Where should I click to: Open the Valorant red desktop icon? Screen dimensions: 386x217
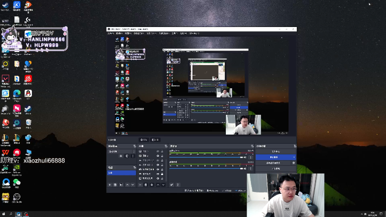pos(5,81)
